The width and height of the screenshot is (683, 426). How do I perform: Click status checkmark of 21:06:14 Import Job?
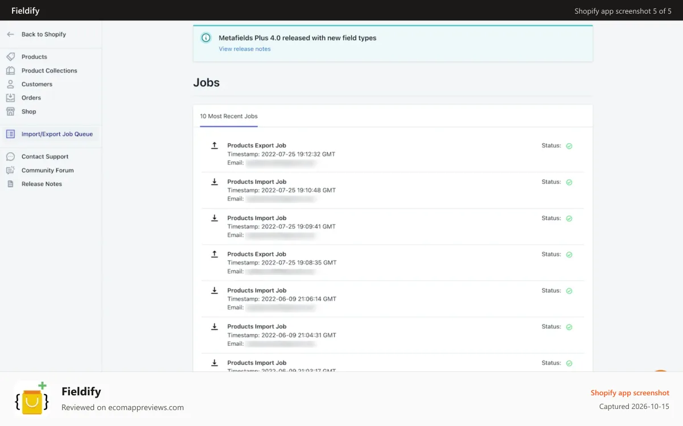point(569,291)
